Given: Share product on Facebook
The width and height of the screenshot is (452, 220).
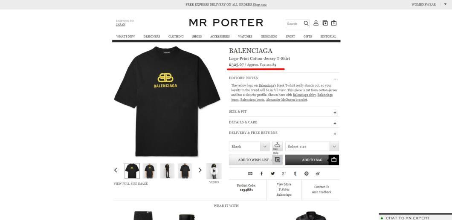Looking at the screenshot, I should tap(261, 174).
